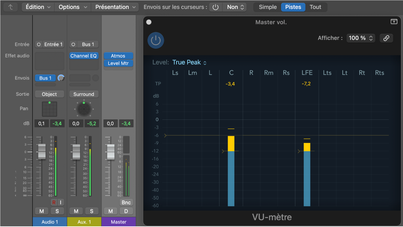Mute the Aux. 1 channel strip
The height and width of the screenshot is (227, 403).
click(76, 211)
